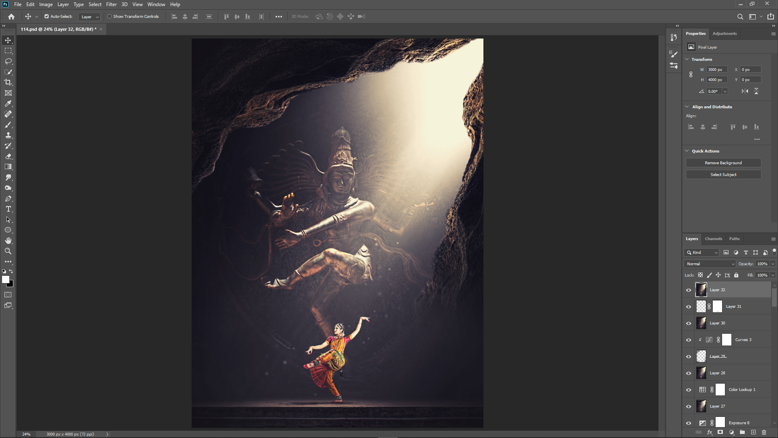This screenshot has width=778, height=438.
Task: Click the Home icon in options bar
Action: 11,17
